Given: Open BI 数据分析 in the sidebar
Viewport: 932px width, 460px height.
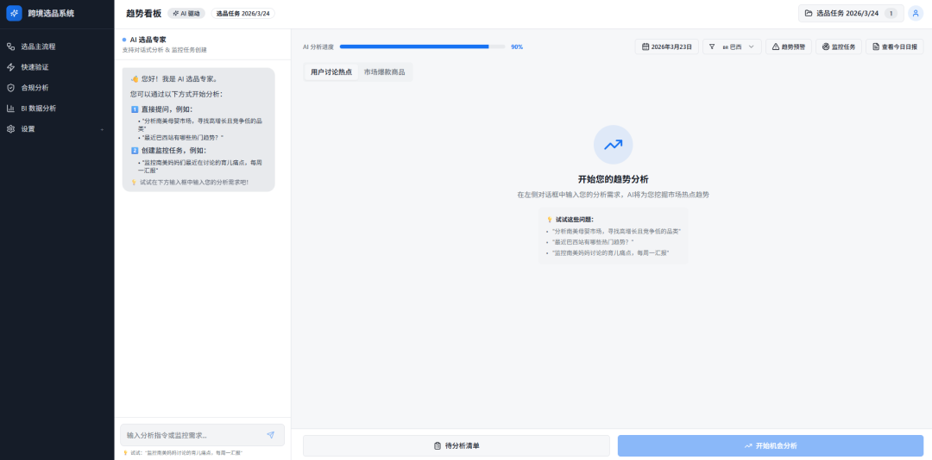Looking at the screenshot, I should (x=57, y=108).
